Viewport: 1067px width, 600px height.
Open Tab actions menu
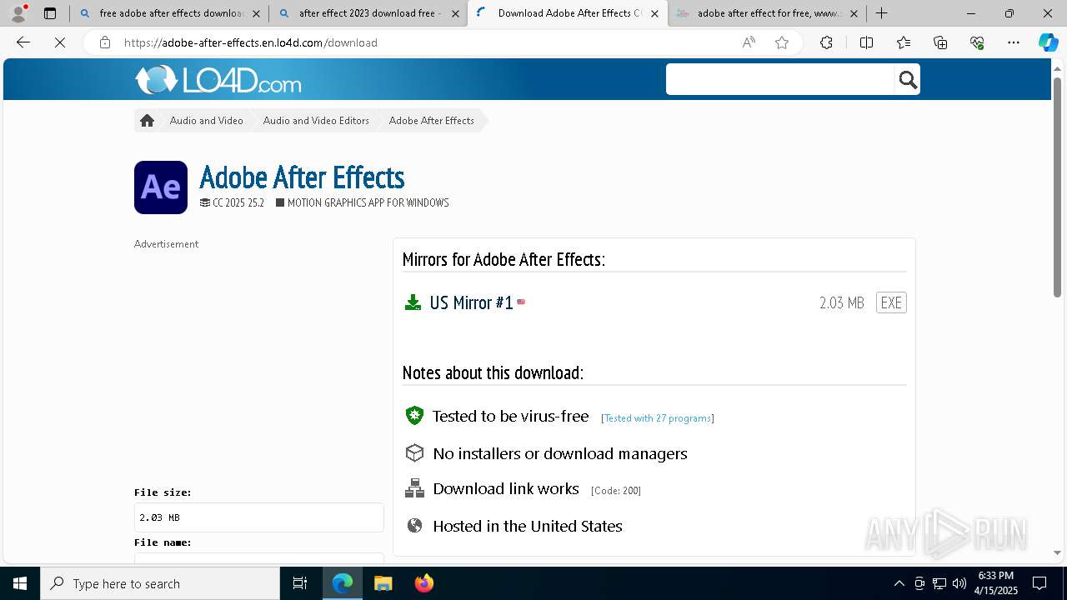pyautogui.click(x=50, y=13)
